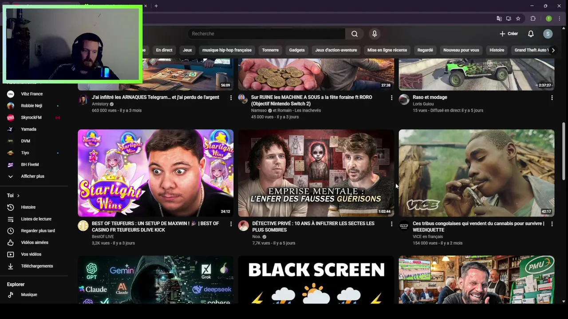
Task: Open video title Raso et modage
Action: click(430, 97)
